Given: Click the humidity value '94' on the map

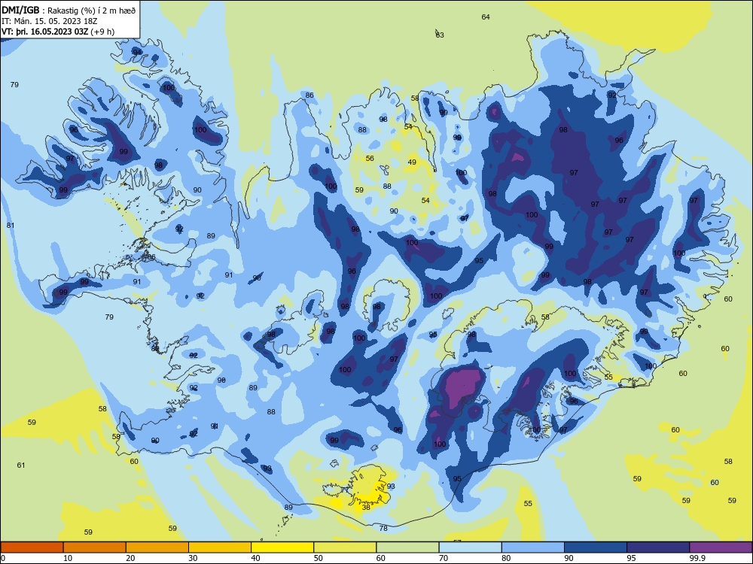Looking at the screenshot, I should point(137,53).
